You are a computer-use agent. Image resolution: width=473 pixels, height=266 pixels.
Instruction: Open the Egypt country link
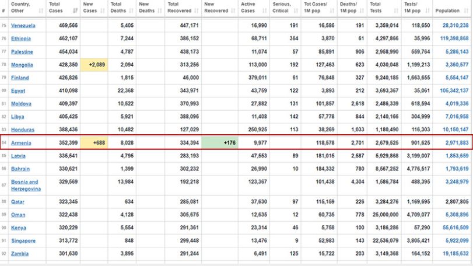[18, 91]
